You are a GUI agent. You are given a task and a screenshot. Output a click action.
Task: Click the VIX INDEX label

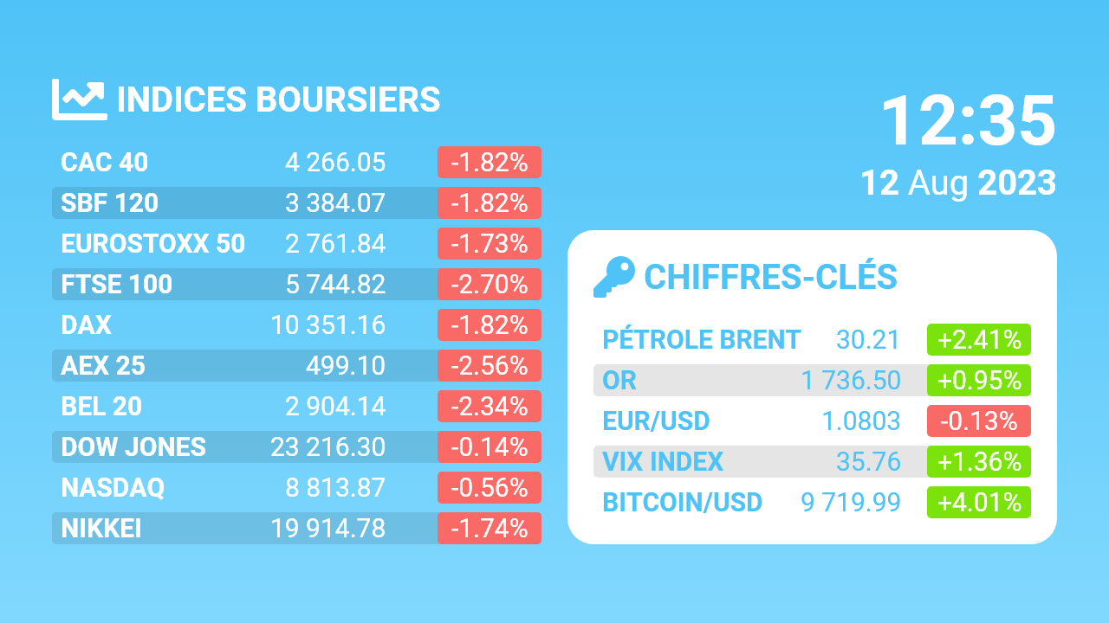click(663, 462)
